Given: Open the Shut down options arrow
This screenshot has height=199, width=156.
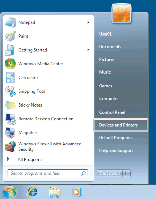Looking at the screenshot, I should (x=126, y=173).
